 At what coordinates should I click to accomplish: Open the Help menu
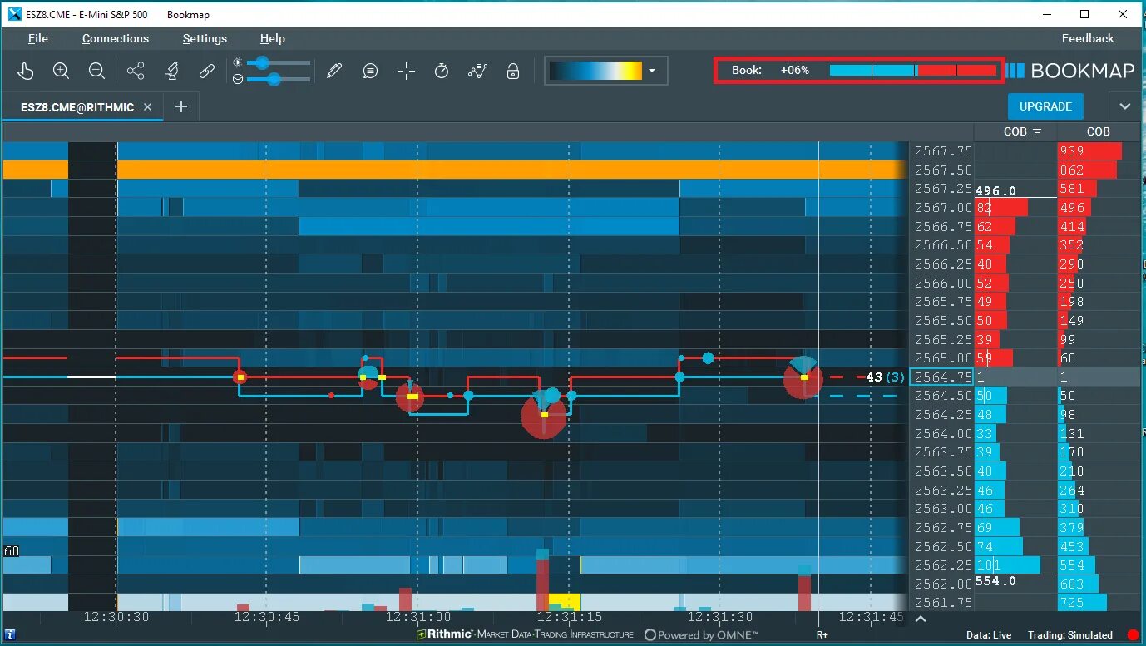tap(273, 38)
